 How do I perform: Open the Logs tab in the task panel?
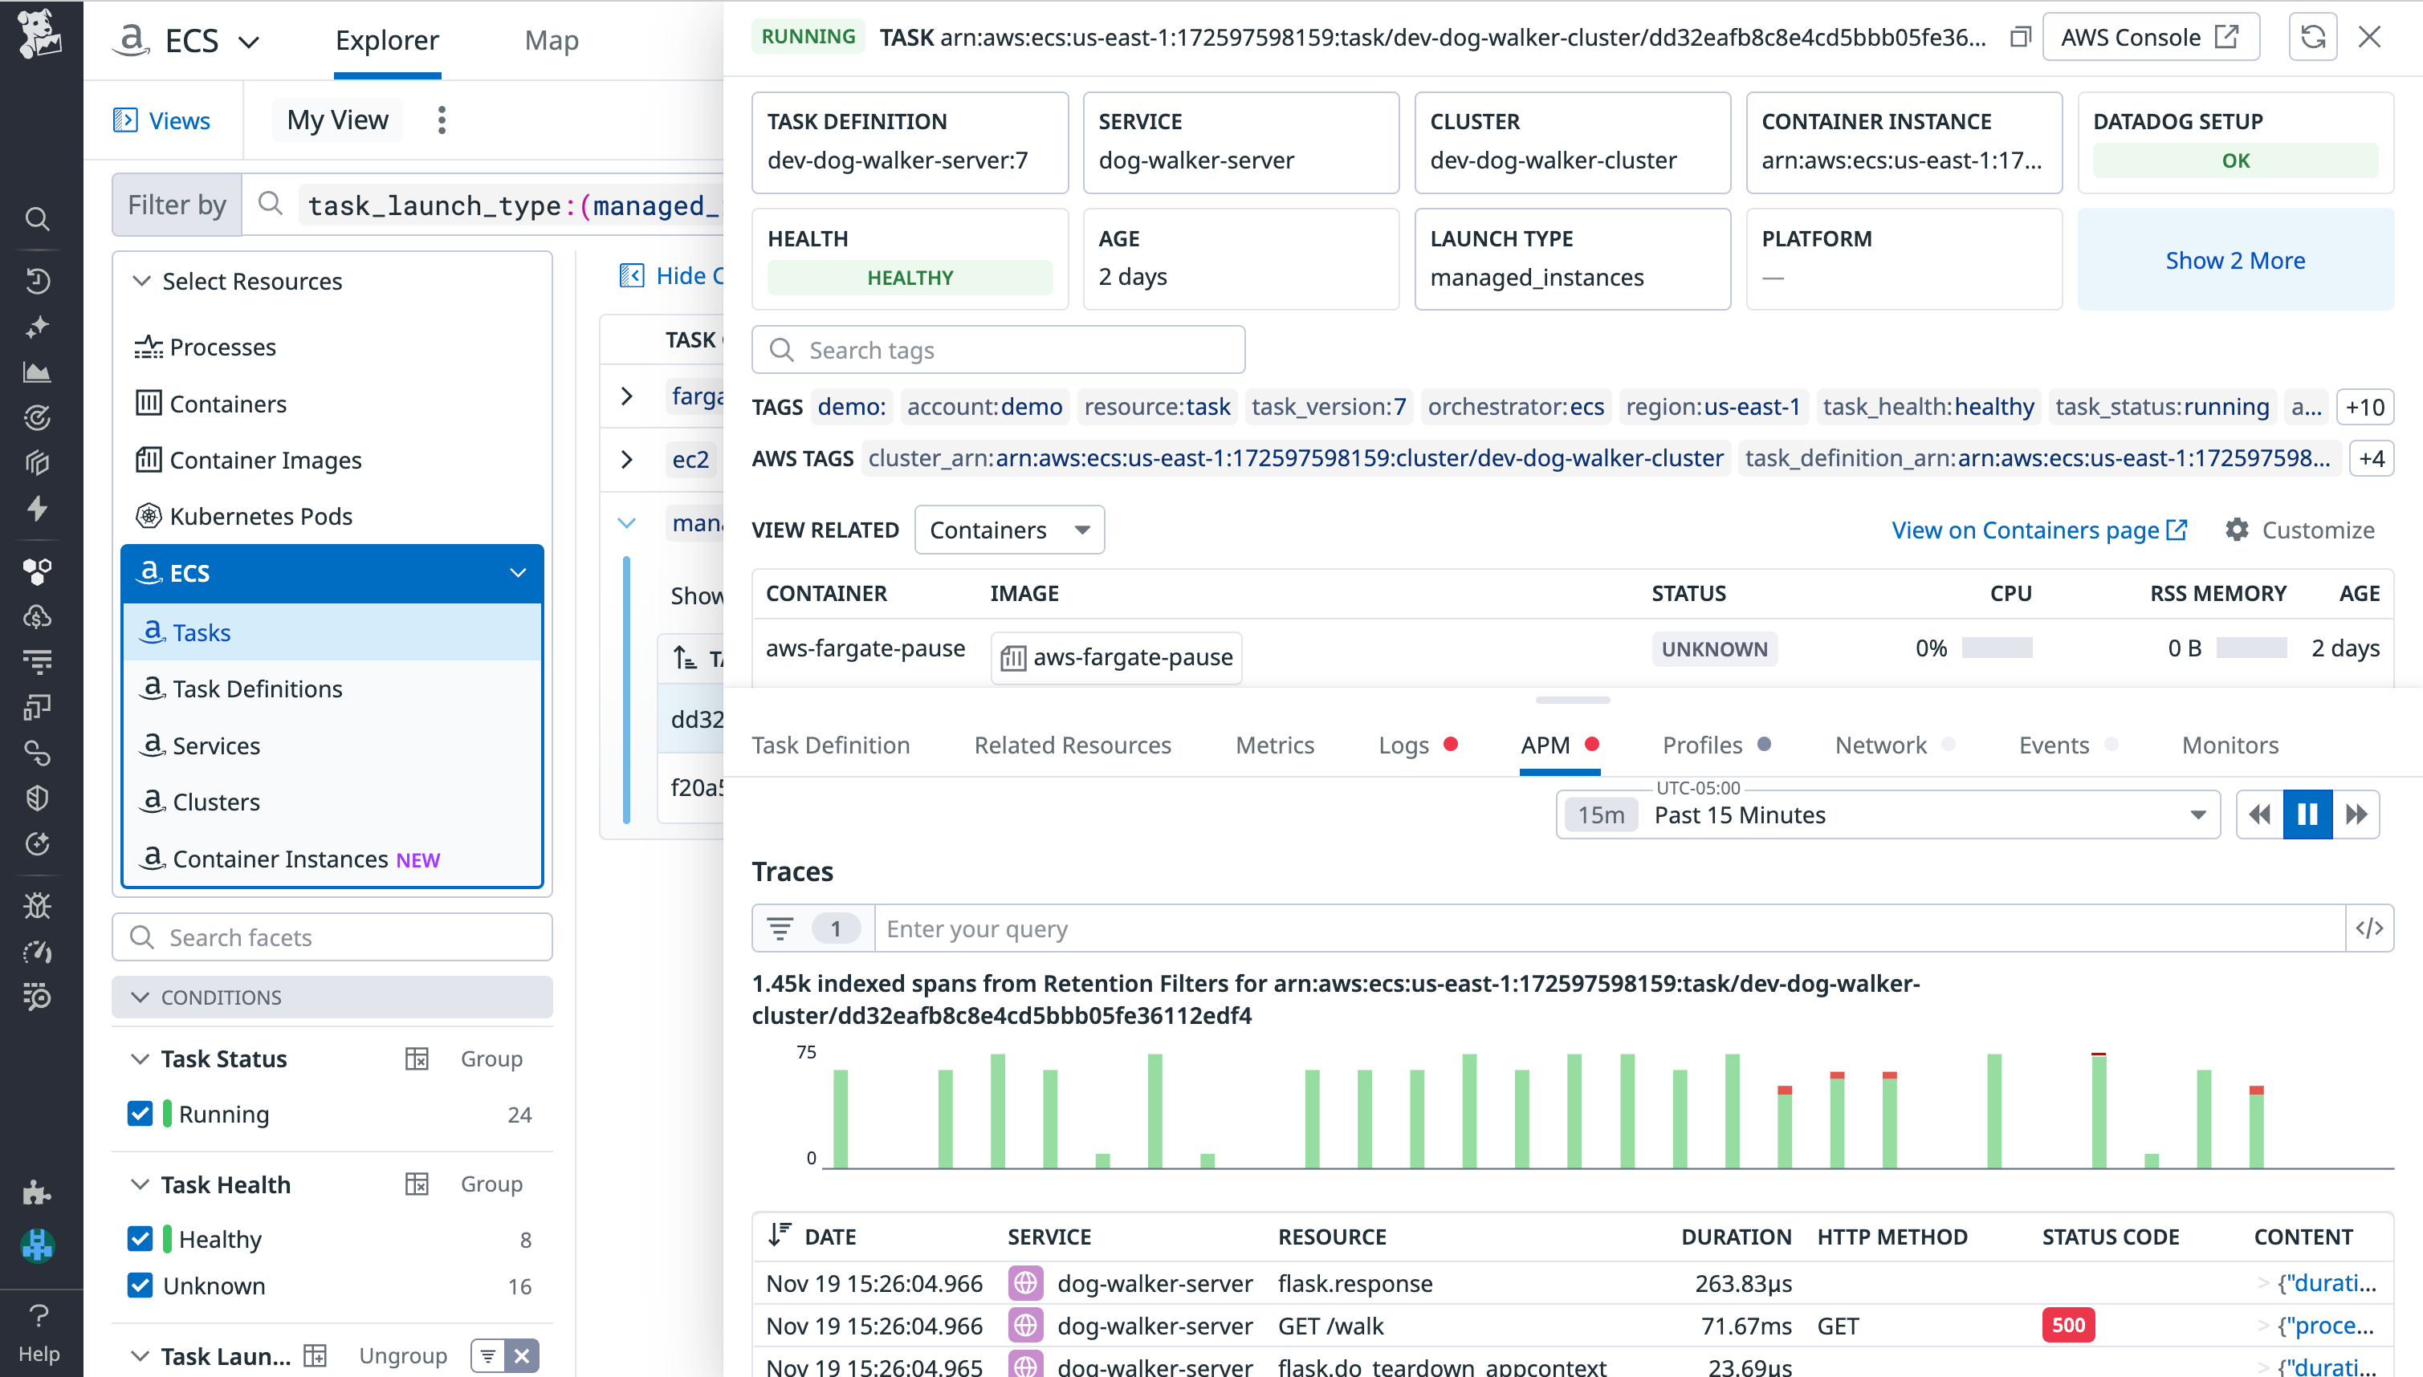click(1404, 745)
